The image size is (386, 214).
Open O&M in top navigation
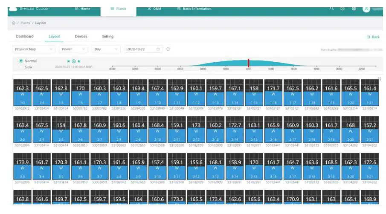coord(154,9)
